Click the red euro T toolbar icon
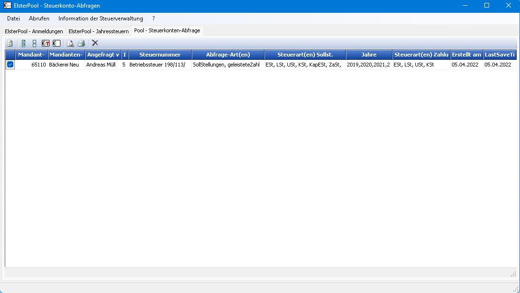This screenshot has width=520, height=293. click(46, 43)
